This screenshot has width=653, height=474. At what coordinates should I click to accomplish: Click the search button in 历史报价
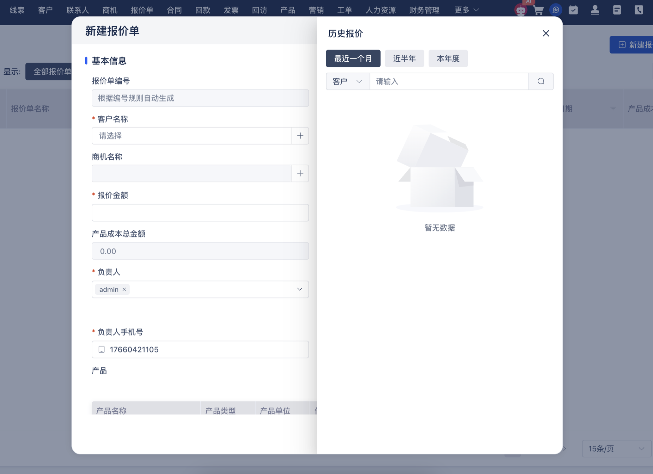[x=541, y=82]
